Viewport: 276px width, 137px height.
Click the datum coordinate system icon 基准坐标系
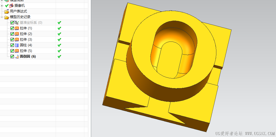(x=17, y=23)
